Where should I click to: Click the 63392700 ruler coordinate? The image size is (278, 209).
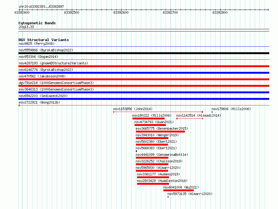tap(170, 12)
